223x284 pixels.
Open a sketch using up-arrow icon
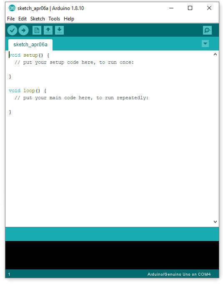(48, 30)
